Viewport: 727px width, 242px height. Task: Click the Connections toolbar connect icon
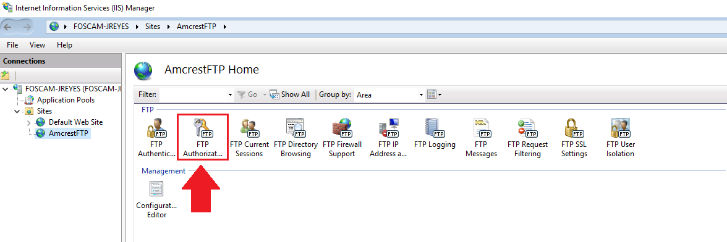click(x=5, y=75)
